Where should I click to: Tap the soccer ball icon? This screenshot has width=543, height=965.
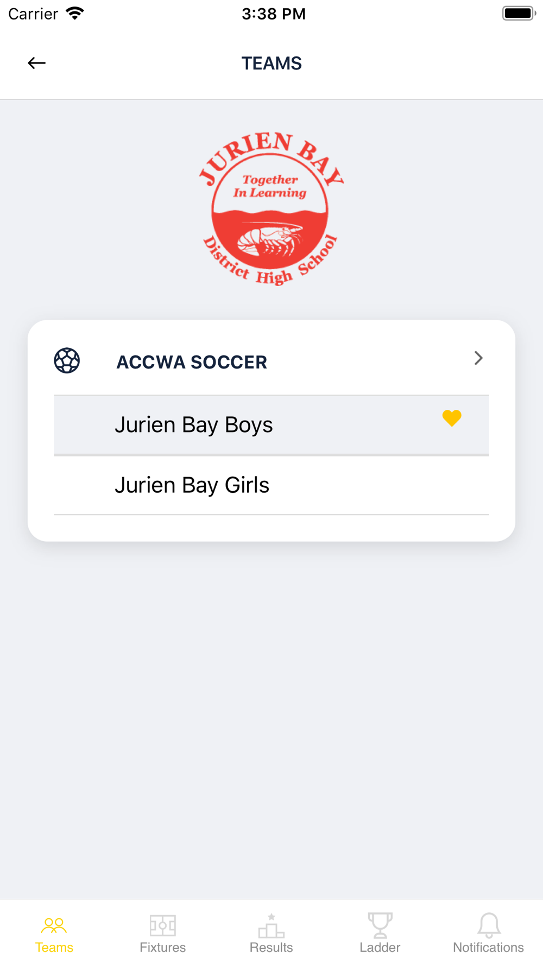tap(67, 360)
